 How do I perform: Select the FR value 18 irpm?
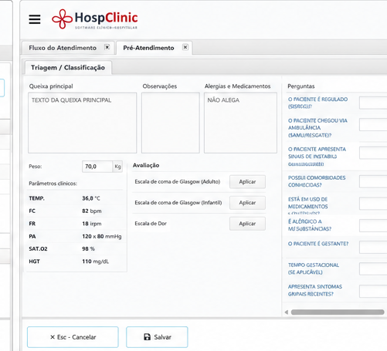92,224
